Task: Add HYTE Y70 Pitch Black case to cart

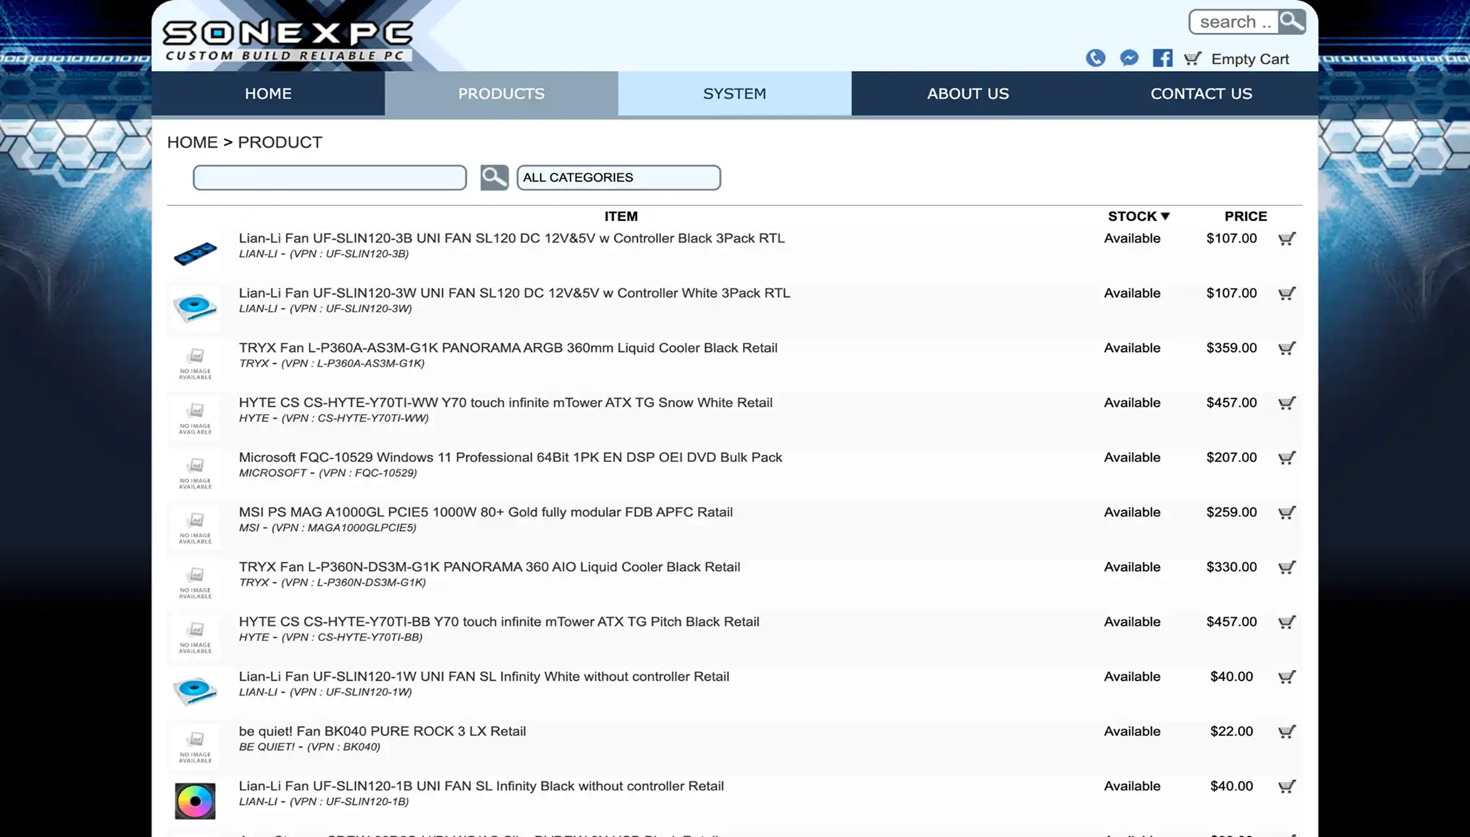Action: (1287, 622)
